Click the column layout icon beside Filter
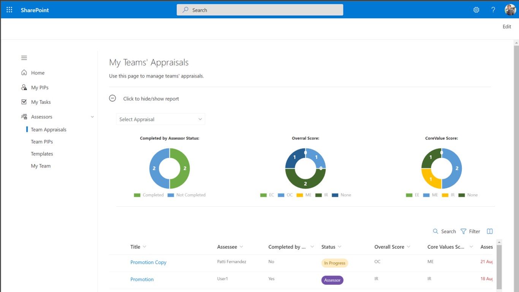 (490, 231)
